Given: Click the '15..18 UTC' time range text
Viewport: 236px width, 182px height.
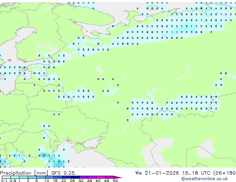Looking at the screenshot, I should pyautogui.click(x=197, y=173).
